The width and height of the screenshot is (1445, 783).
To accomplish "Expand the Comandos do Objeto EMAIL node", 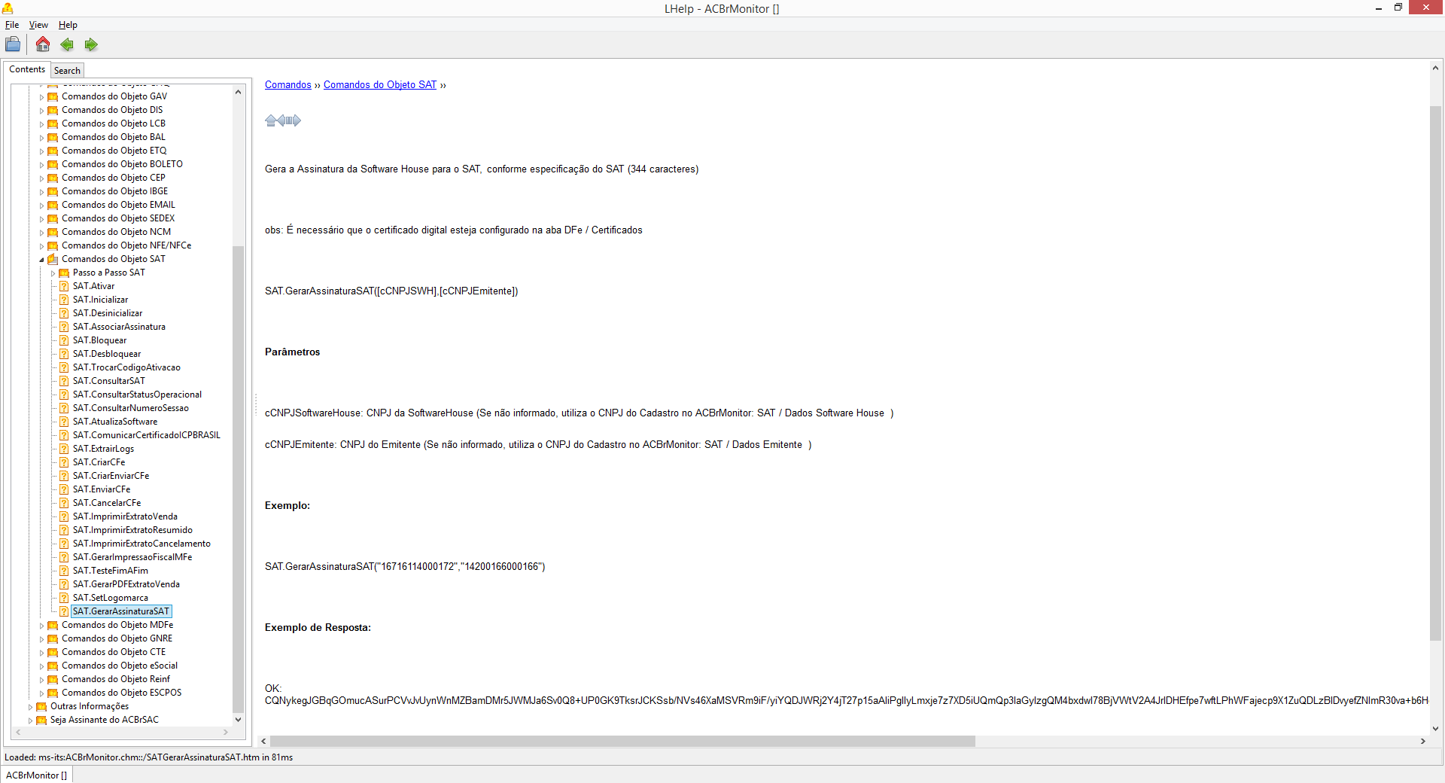I will point(41,206).
